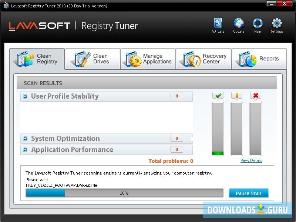This screenshot has width=296, height=222.
Task: Open the Activate screen
Action: (218, 25)
